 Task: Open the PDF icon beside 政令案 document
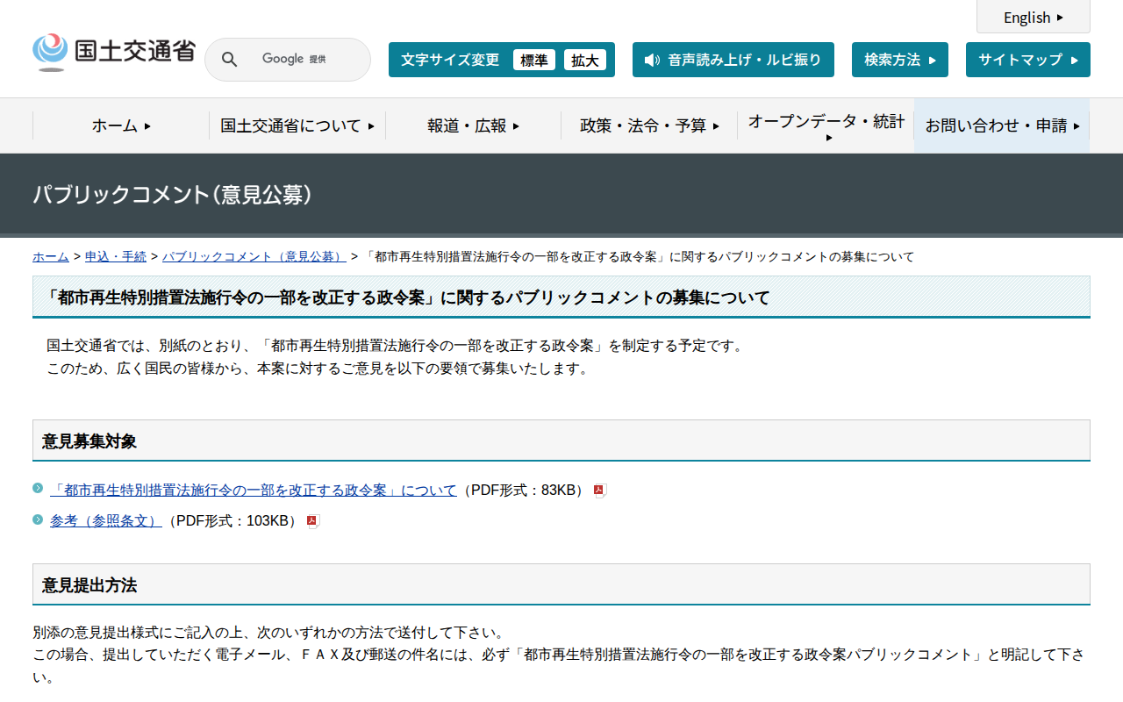point(600,491)
